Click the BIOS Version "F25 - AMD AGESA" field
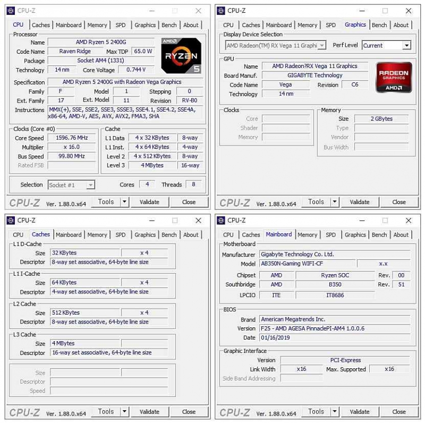Viewport: 425px width, 423px height. pyautogui.click(x=335, y=328)
